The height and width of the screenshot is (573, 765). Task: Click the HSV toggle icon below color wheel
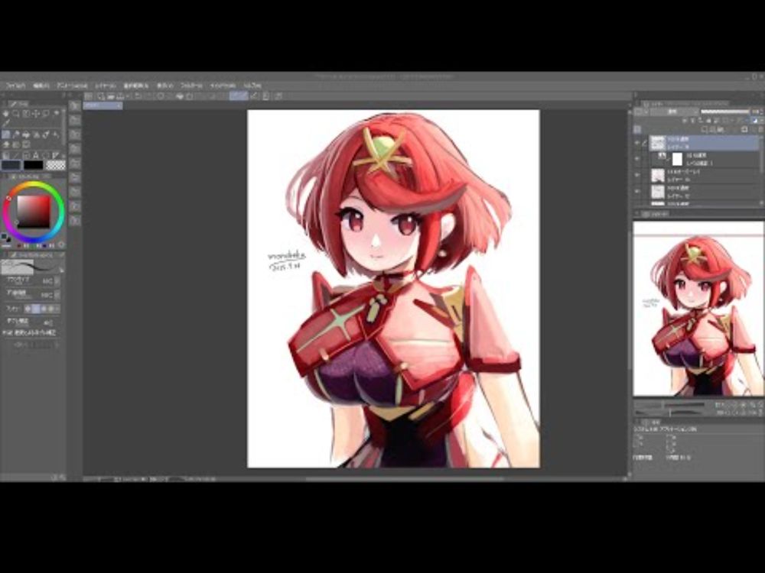pos(61,244)
